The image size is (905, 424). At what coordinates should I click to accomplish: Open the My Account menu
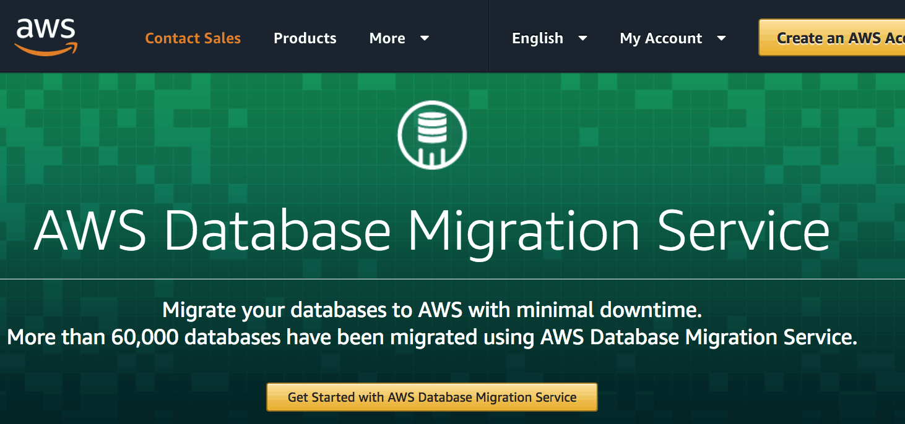click(x=660, y=38)
